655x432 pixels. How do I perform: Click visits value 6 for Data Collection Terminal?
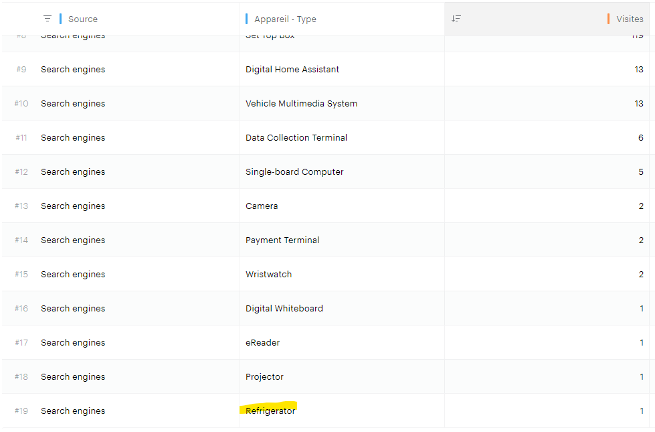[x=641, y=137]
